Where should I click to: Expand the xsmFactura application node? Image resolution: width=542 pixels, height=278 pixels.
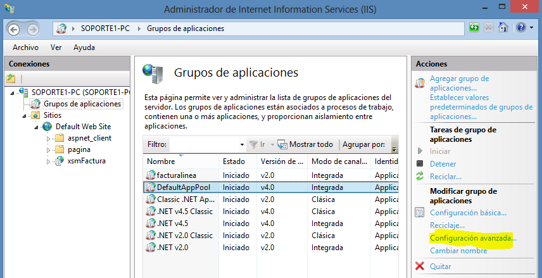(x=48, y=161)
